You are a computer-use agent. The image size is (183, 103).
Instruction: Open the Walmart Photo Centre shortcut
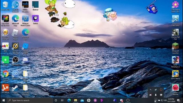pyautogui.click(x=25, y=20)
